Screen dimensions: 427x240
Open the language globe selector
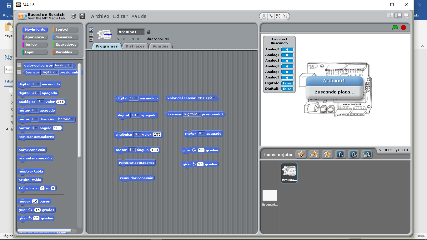pos(74,16)
